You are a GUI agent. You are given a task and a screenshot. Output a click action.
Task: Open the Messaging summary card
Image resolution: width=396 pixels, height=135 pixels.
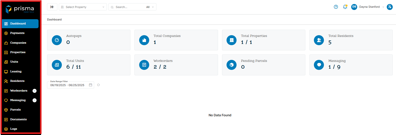coord(351,65)
